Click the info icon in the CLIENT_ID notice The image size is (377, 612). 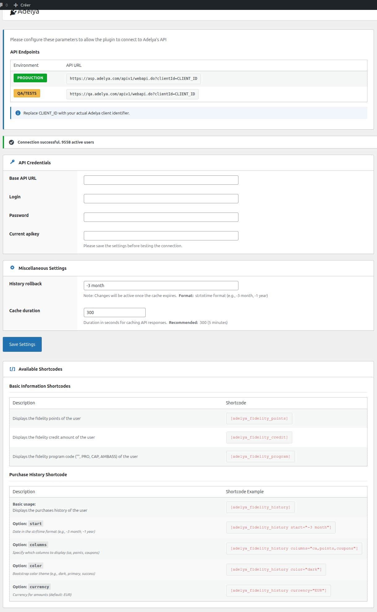(18, 113)
